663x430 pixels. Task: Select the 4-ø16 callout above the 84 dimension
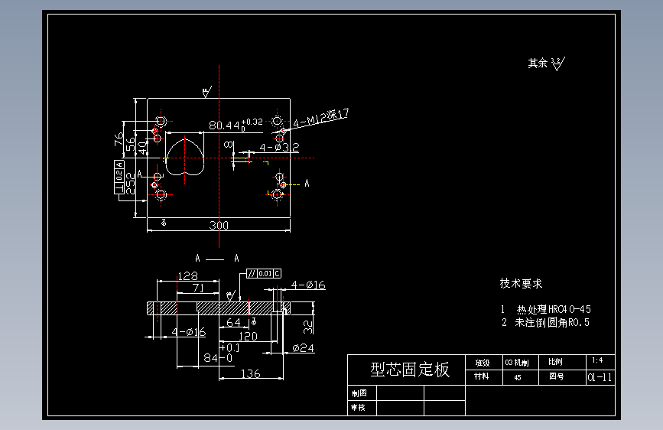pos(189,332)
